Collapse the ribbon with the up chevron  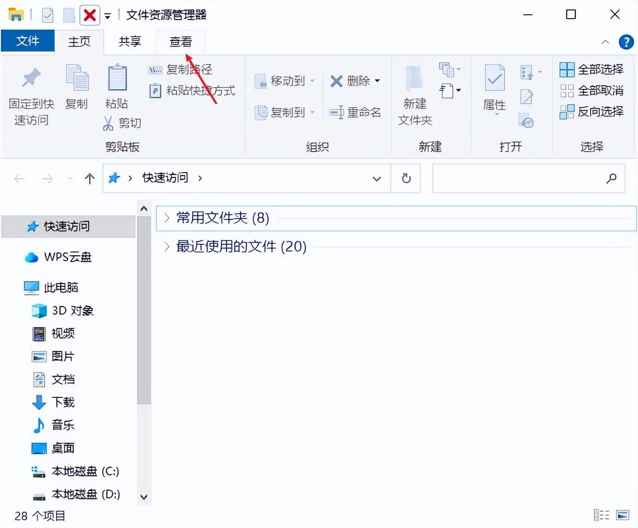(x=605, y=42)
